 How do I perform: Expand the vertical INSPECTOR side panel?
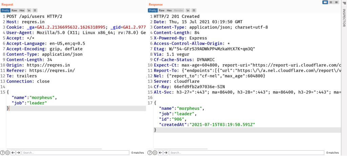[344, 18]
